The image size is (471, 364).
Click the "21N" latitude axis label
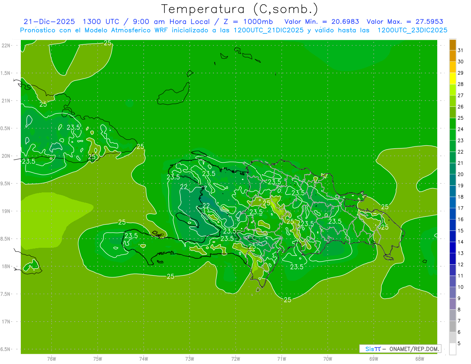click(x=6, y=101)
